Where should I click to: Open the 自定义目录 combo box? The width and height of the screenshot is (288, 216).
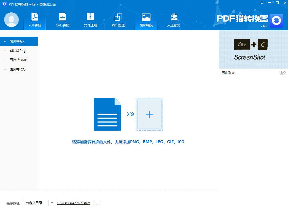(x=37, y=203)
